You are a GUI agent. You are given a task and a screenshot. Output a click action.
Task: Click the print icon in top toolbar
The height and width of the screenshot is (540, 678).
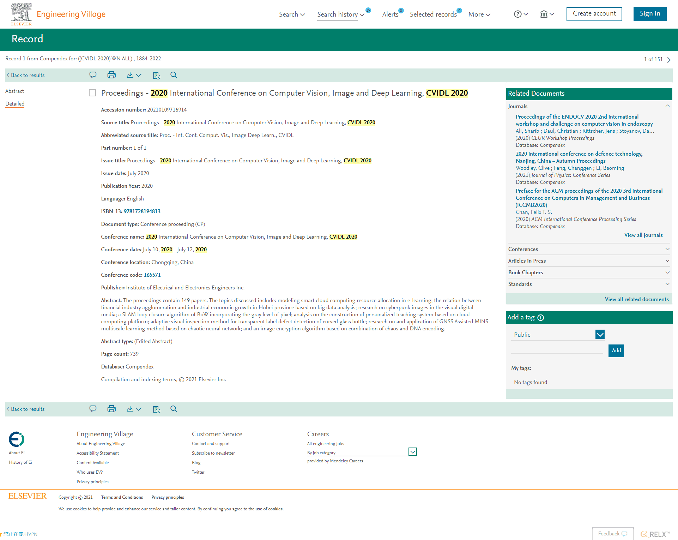tap(111, 75)
